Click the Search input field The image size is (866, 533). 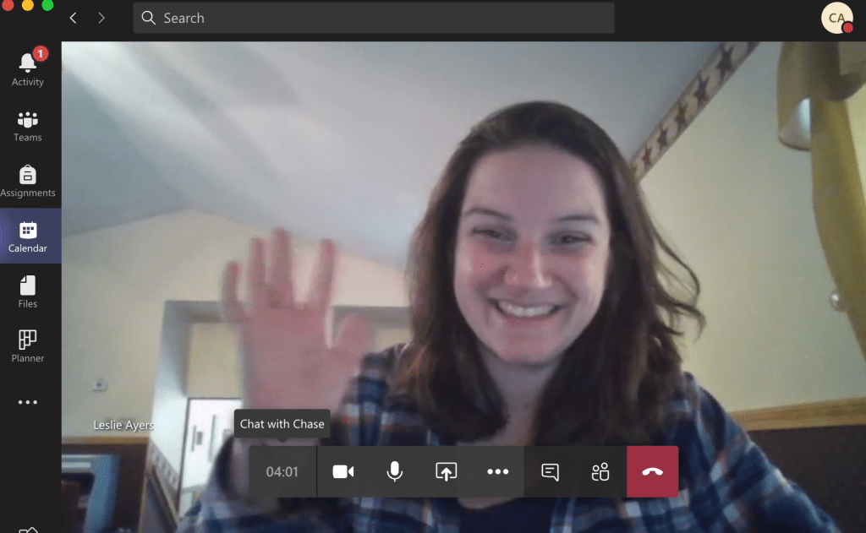click(x=373, y=18)
